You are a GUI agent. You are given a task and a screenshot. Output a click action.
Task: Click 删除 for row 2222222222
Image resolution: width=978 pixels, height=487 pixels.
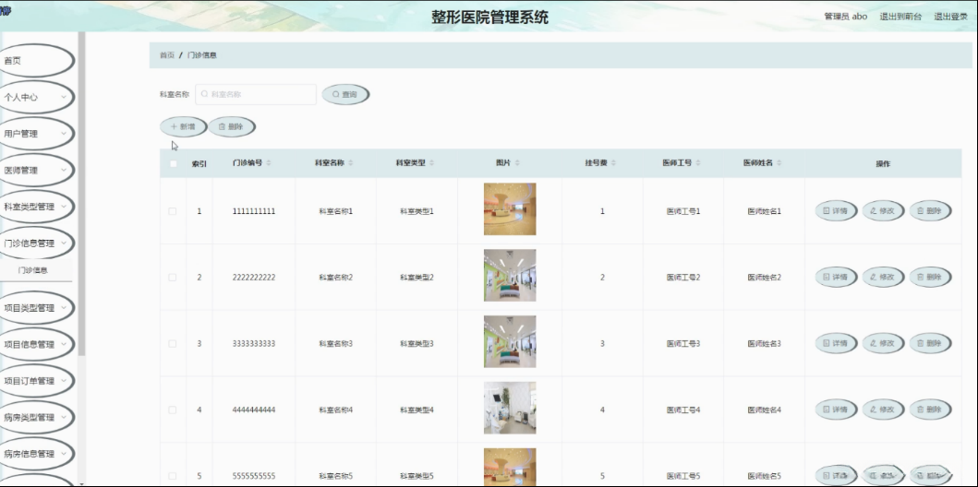pyautogui.click(x=929, y=277)
